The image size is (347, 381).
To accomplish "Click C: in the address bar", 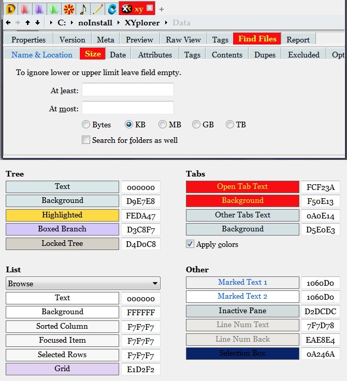I will 62,23.
